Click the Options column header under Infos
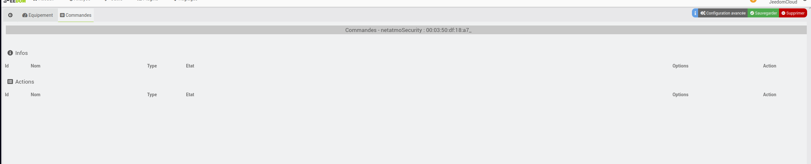Screen dimensions: 811x164 tap(680, 66)
